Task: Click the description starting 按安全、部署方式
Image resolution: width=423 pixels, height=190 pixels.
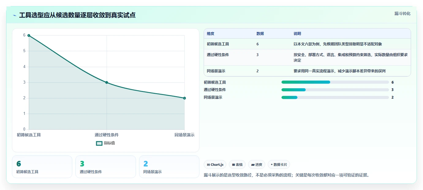Action: (x=350, y=58)
